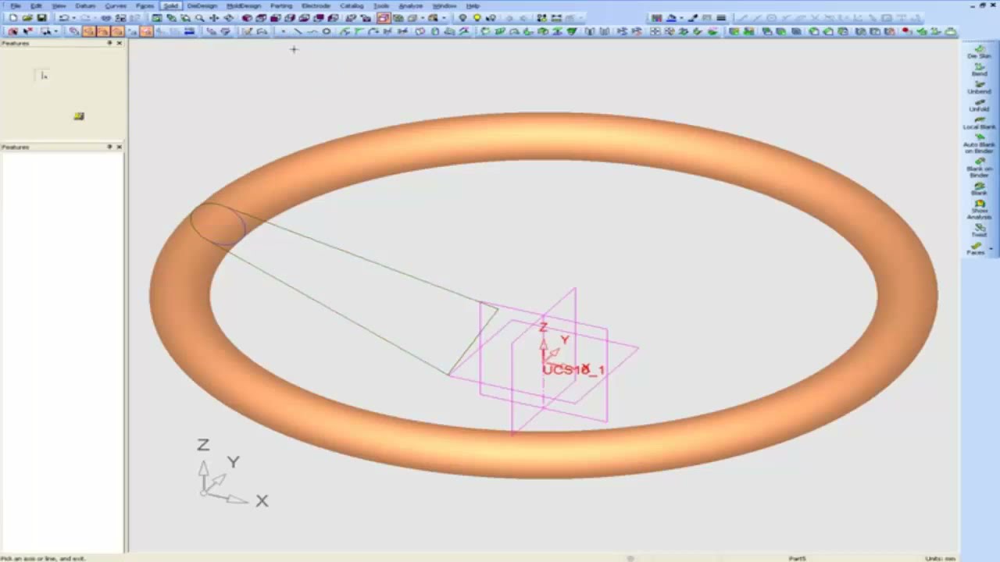Open the Solid menu
This screenshot has width=1000, height=562.
point(170,5)
